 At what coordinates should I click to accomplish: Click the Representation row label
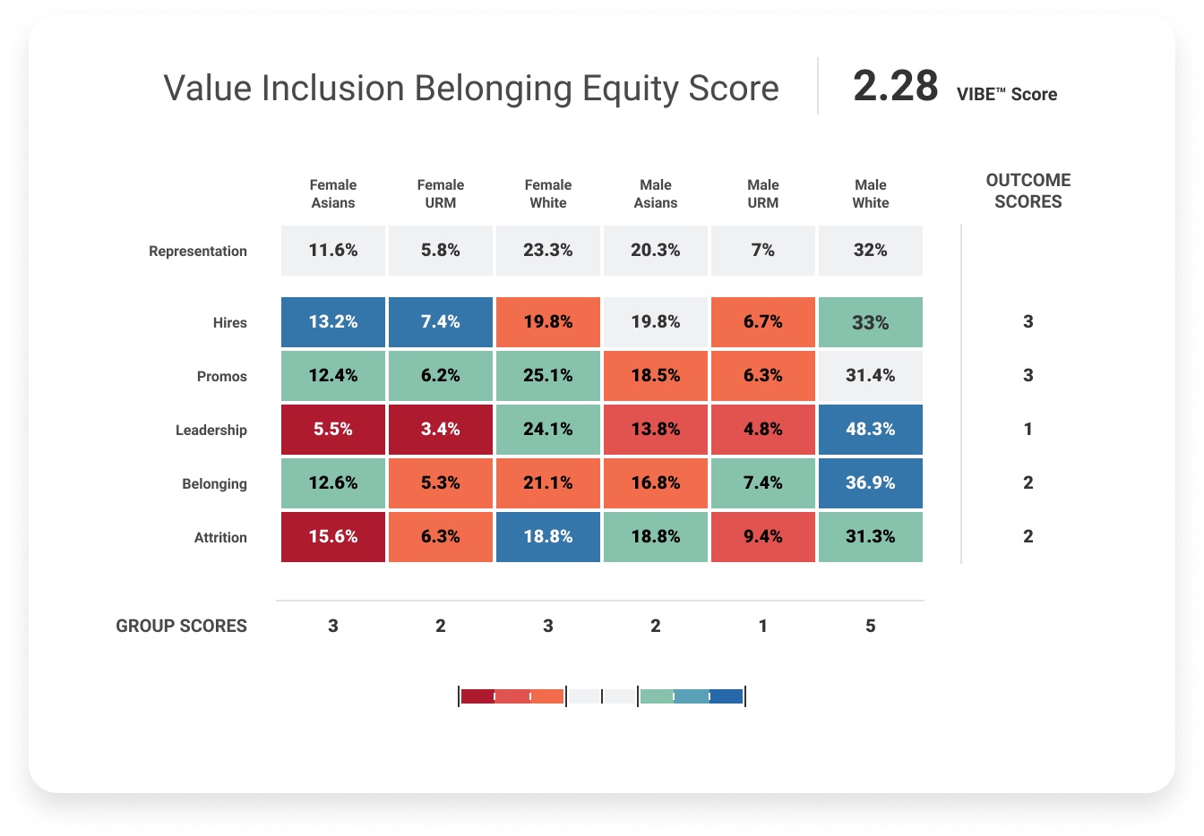[x=198, y=252]
